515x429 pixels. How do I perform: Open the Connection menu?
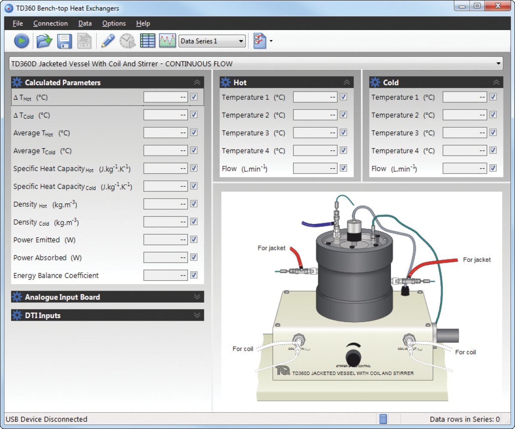pos(51,23)
